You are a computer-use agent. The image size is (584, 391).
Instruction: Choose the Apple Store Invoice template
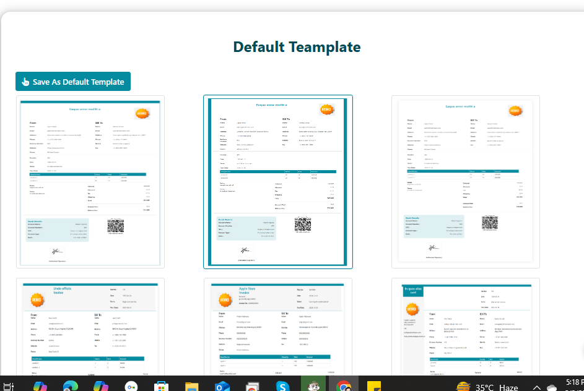click(278, 326)
